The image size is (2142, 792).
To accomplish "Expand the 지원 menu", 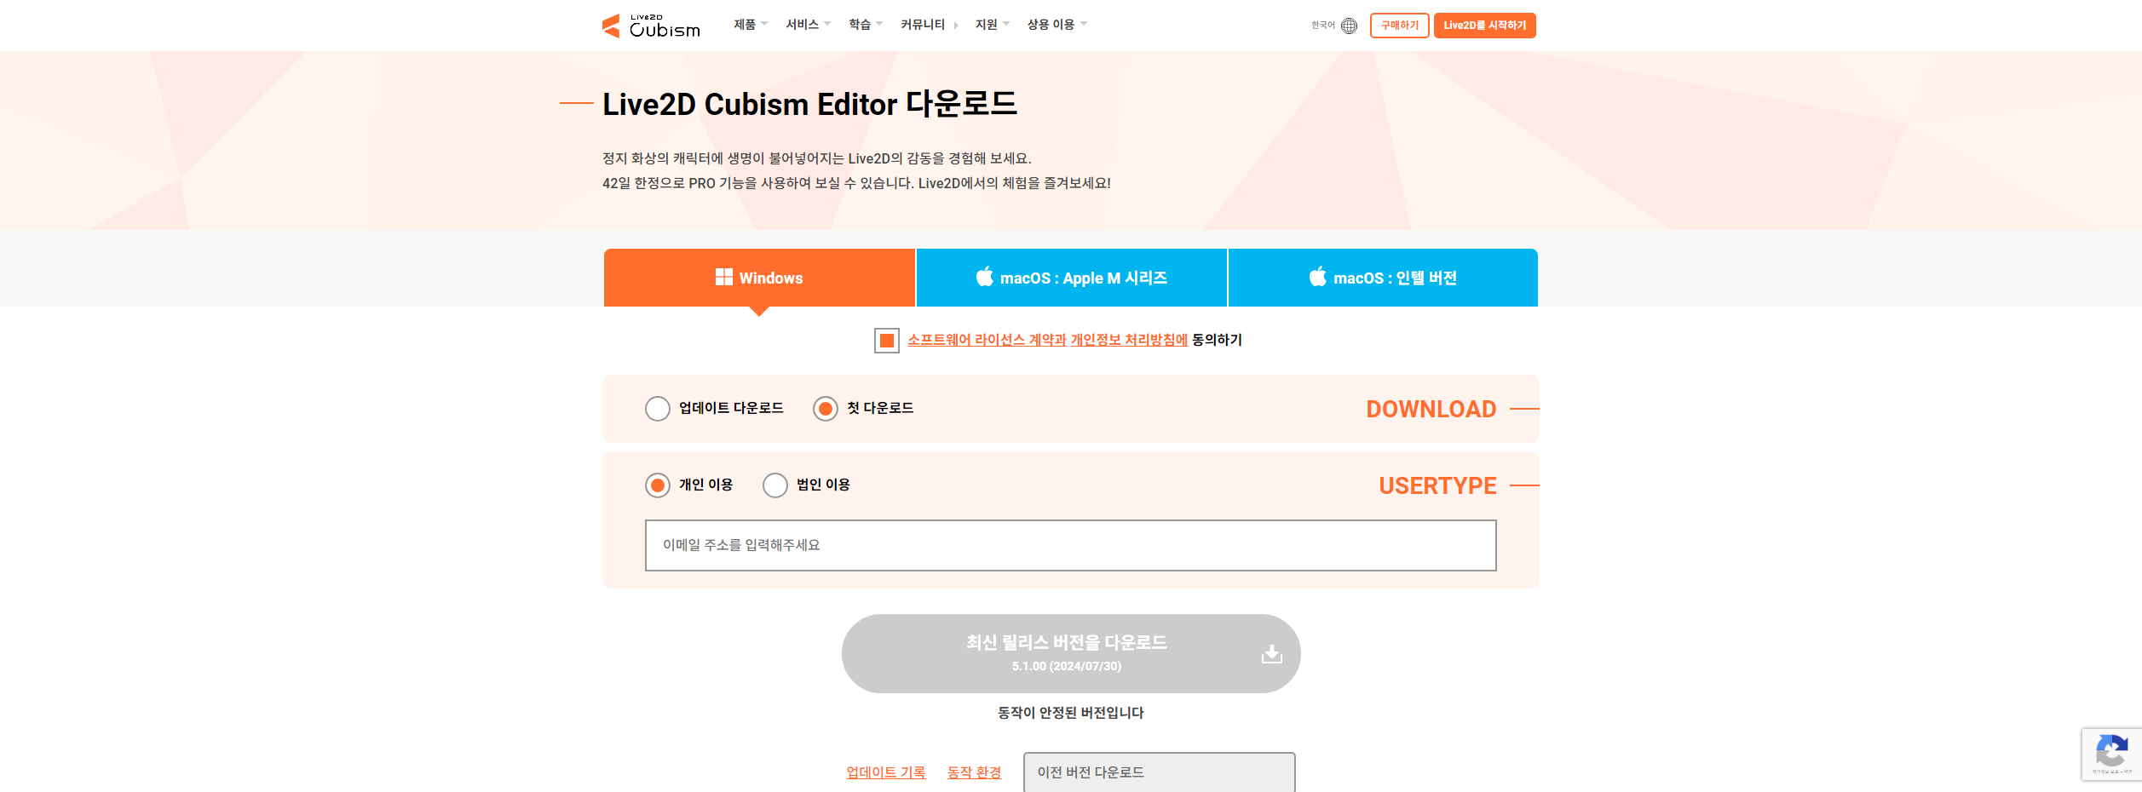I will tap(993, 25).
